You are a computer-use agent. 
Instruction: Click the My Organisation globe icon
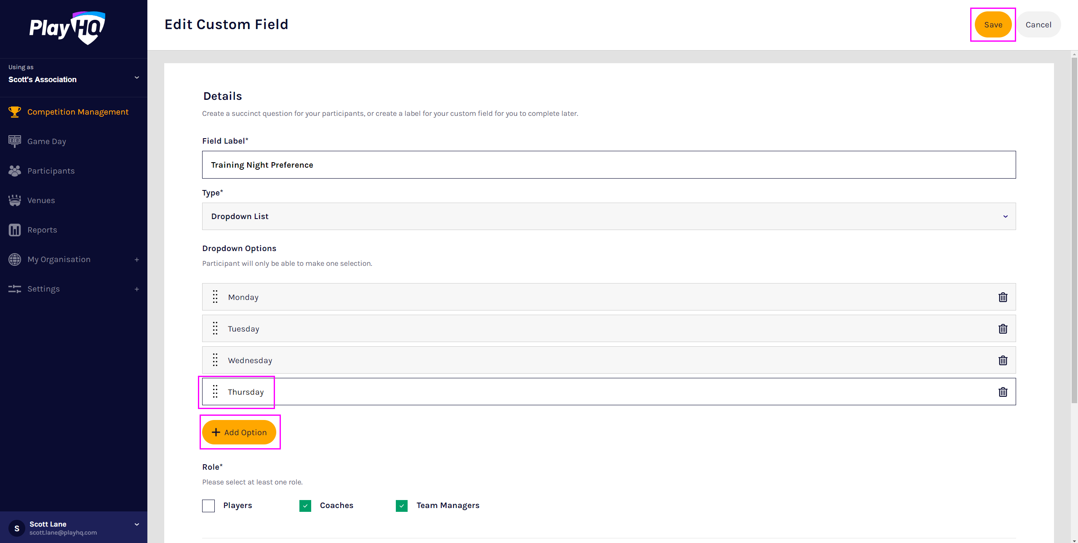(x=14, y=259)
